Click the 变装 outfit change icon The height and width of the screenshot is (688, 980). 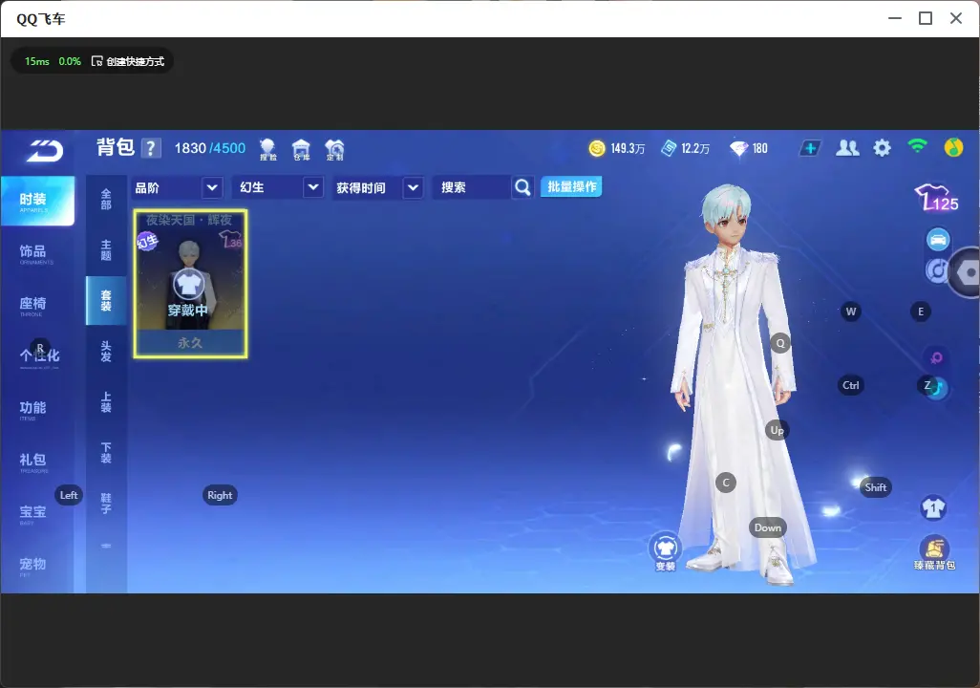pos(665,551)
